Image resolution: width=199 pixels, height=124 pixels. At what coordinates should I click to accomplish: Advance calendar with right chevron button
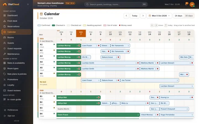click(x=143, y=16)
